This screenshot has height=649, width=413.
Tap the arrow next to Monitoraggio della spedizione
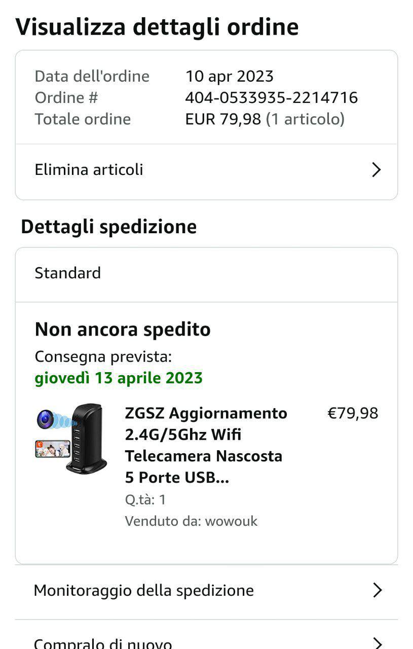(377, 590)
